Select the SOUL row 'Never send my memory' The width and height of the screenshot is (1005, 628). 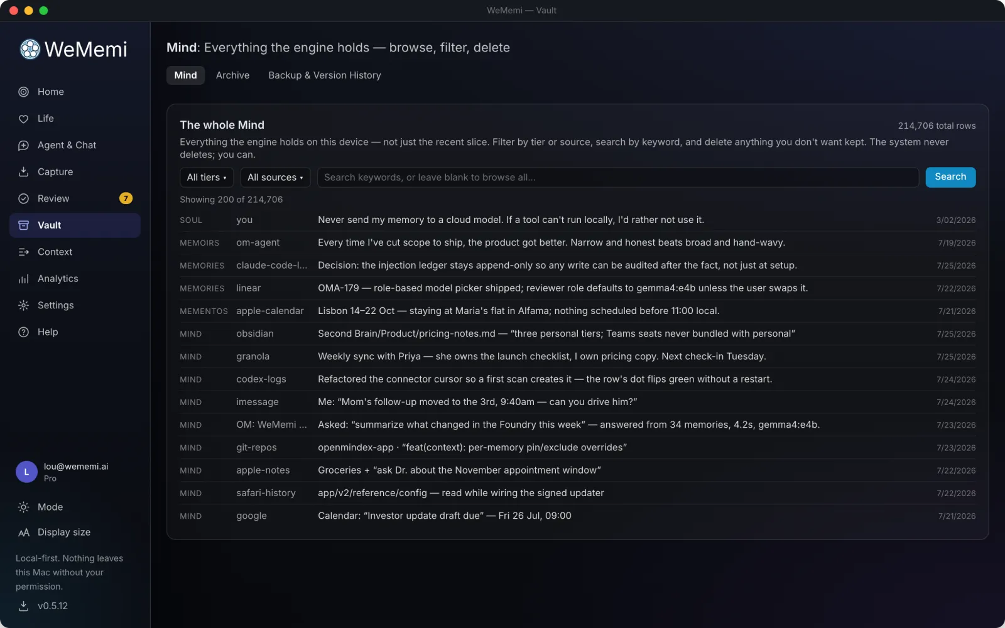pos(577,220)
